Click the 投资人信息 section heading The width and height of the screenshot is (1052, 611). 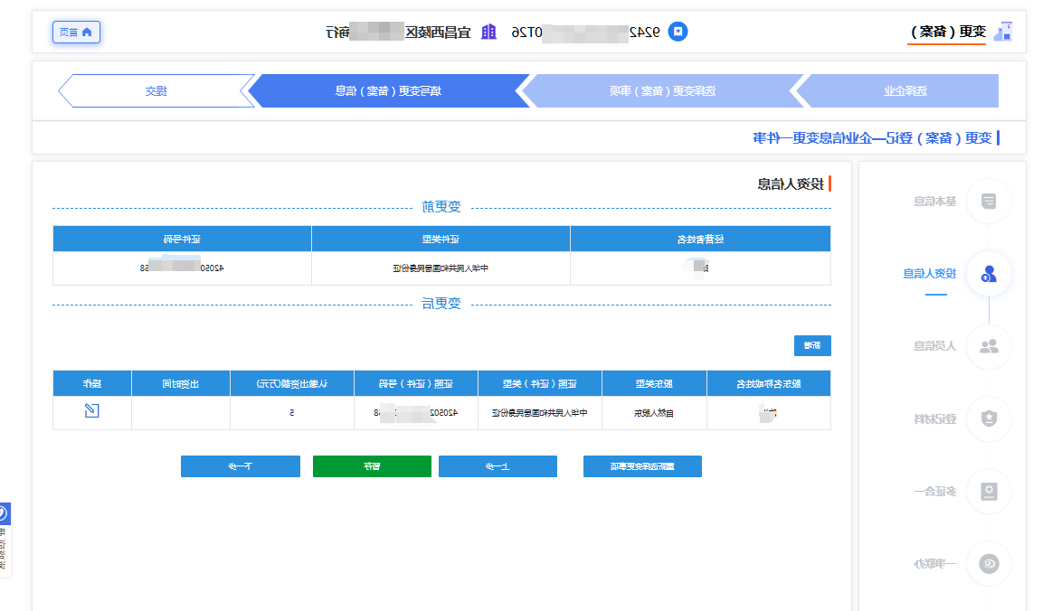791,183
